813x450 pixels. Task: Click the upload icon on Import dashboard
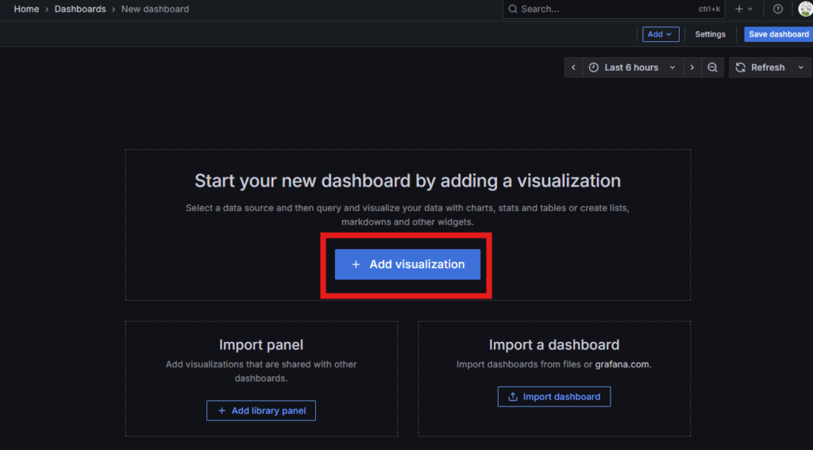(x=513, y=397)
